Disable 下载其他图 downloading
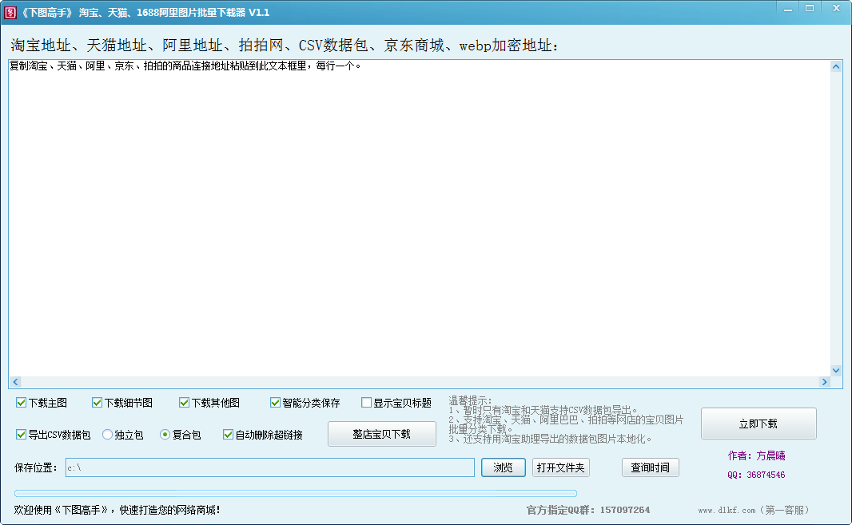Screen dimensions: 852x525 (x=183, y=403)
